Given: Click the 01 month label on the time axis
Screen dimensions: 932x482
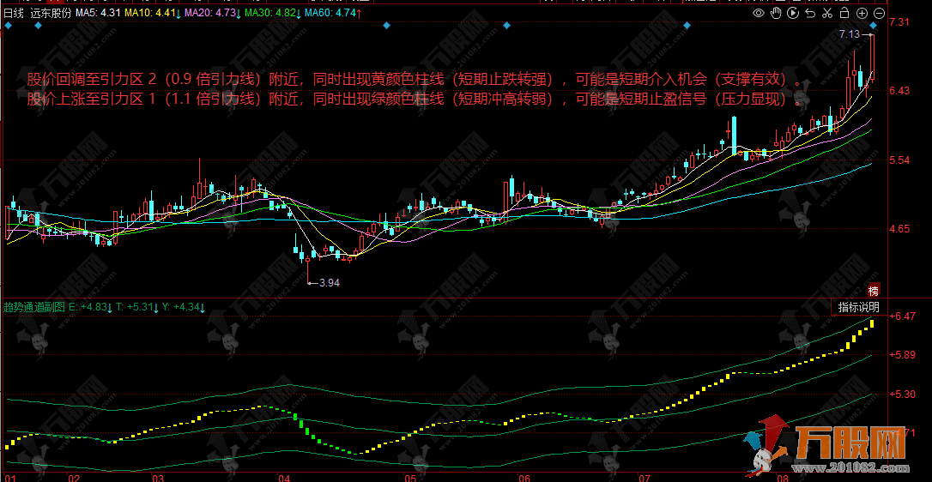Looking at the screenshot, I should coord(10,477).
